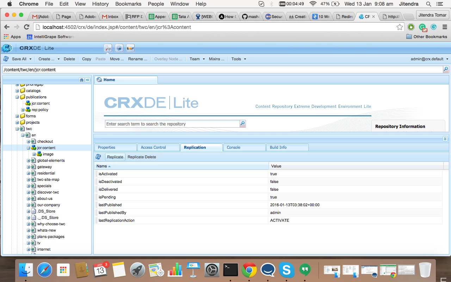Image resolution: width=451 pixels, height=282 pixels.
Task: Click the Wi-Fi icon in menu bar
Action: coord(313,4)
